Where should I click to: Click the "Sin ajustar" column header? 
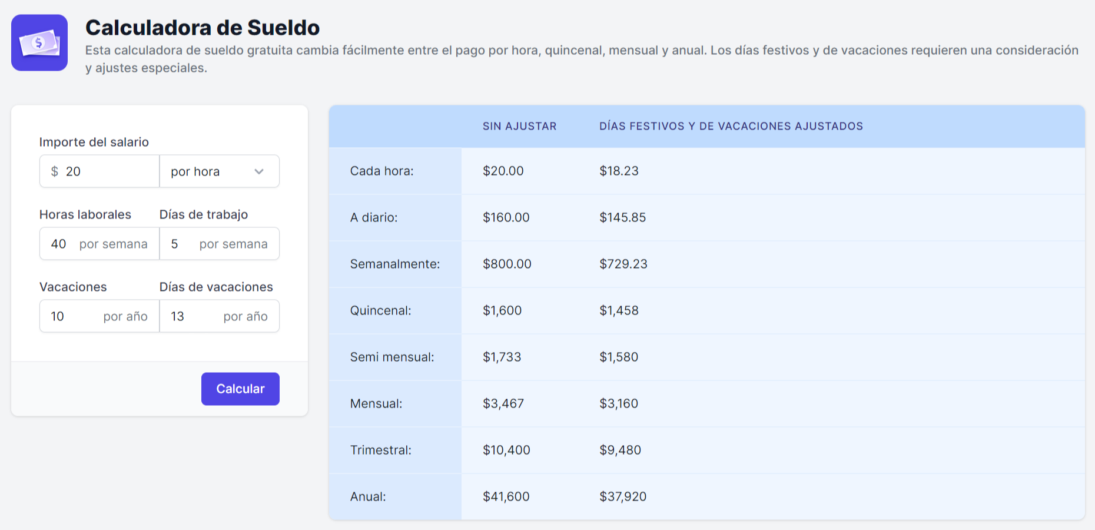click(x=519, y=126)
